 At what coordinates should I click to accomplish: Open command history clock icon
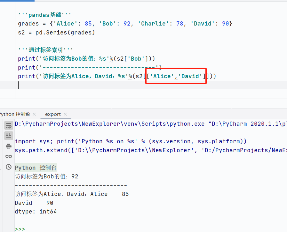[x=9, y=167]
